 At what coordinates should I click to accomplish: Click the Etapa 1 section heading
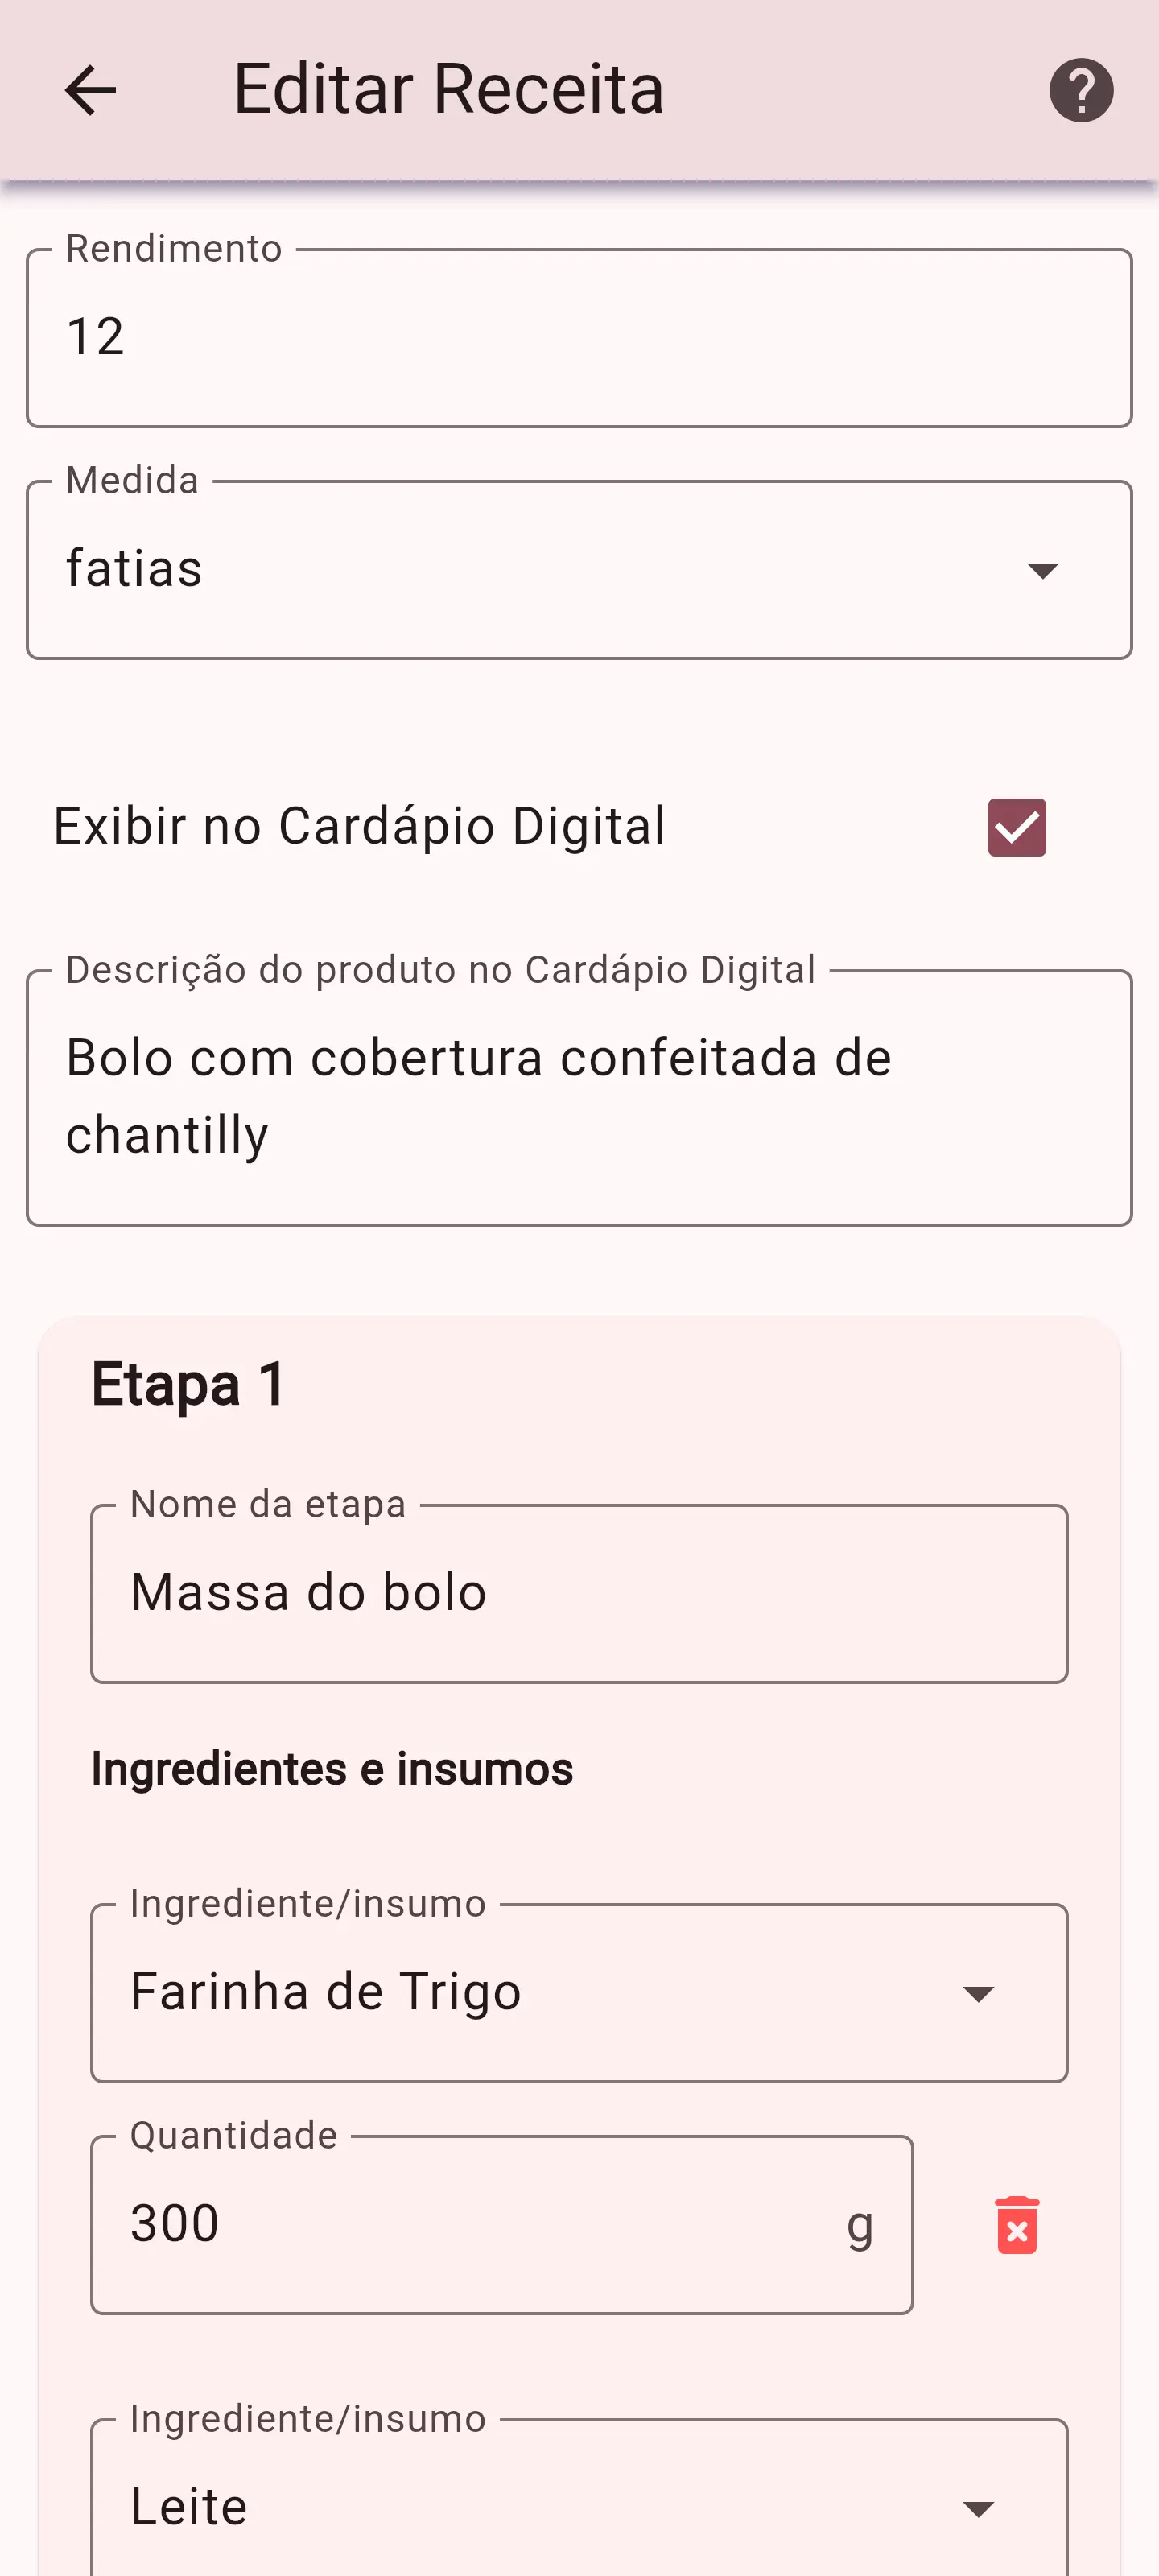pyautogui.click(x=189, y=1385)
